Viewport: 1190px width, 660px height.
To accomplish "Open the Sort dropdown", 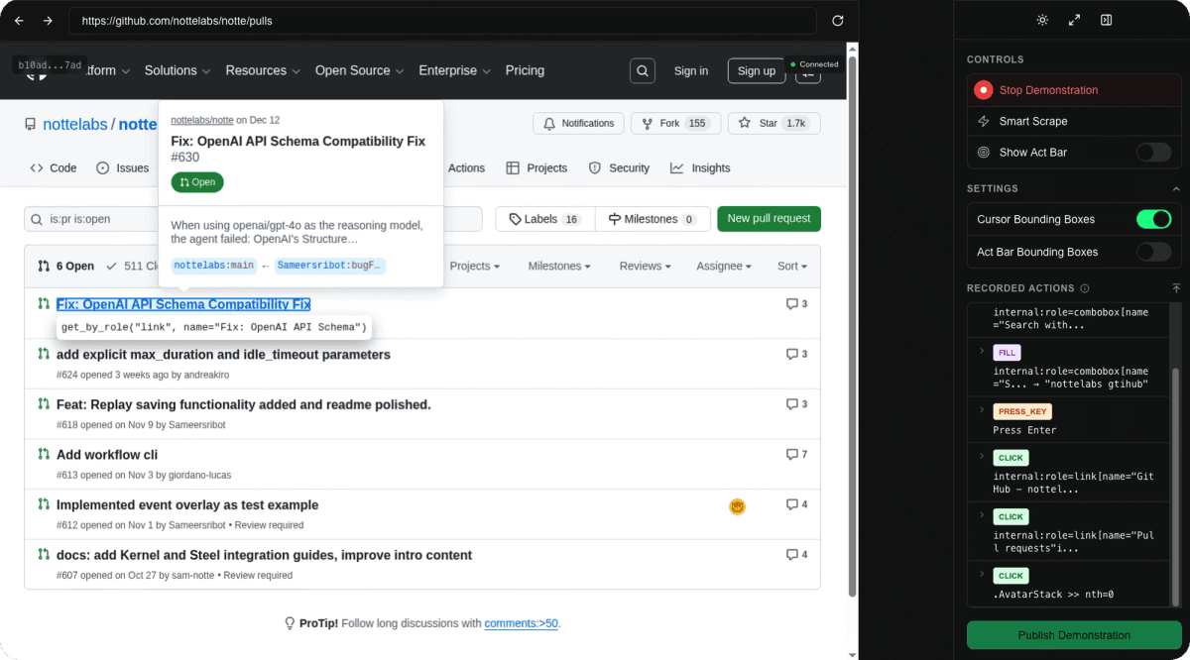I will coord(792,266).
